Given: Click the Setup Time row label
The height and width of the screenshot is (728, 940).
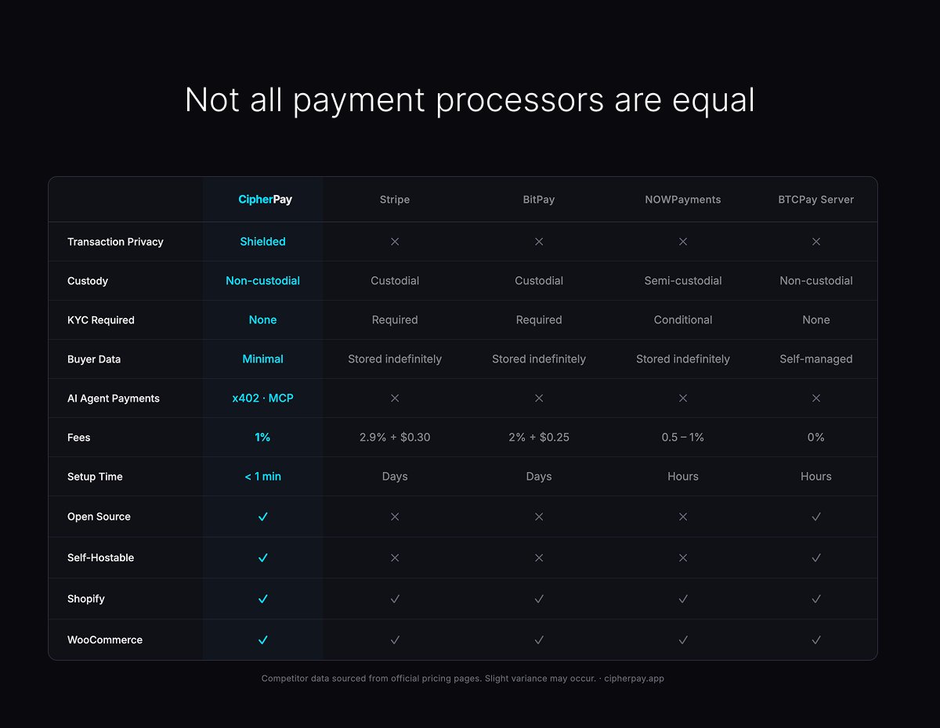Looking at the screenshot, I should (95, 477).
